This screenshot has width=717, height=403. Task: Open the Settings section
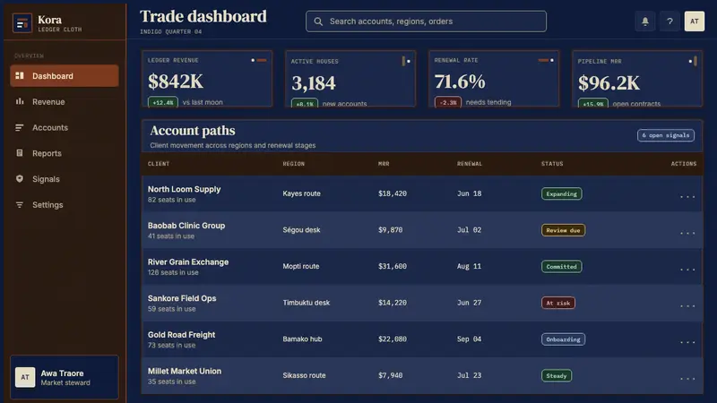pos(64,205)
